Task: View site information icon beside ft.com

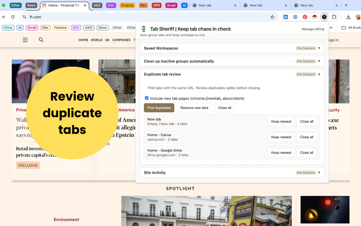Action: tap(24, 17)
